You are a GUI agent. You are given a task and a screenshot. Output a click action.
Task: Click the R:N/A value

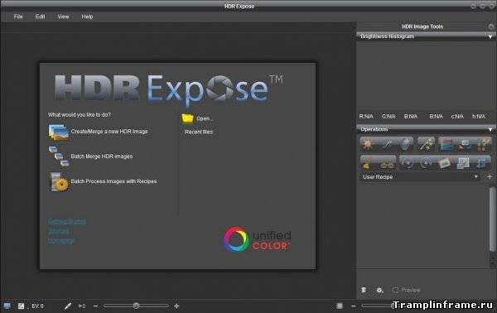[x=366, y=117]
